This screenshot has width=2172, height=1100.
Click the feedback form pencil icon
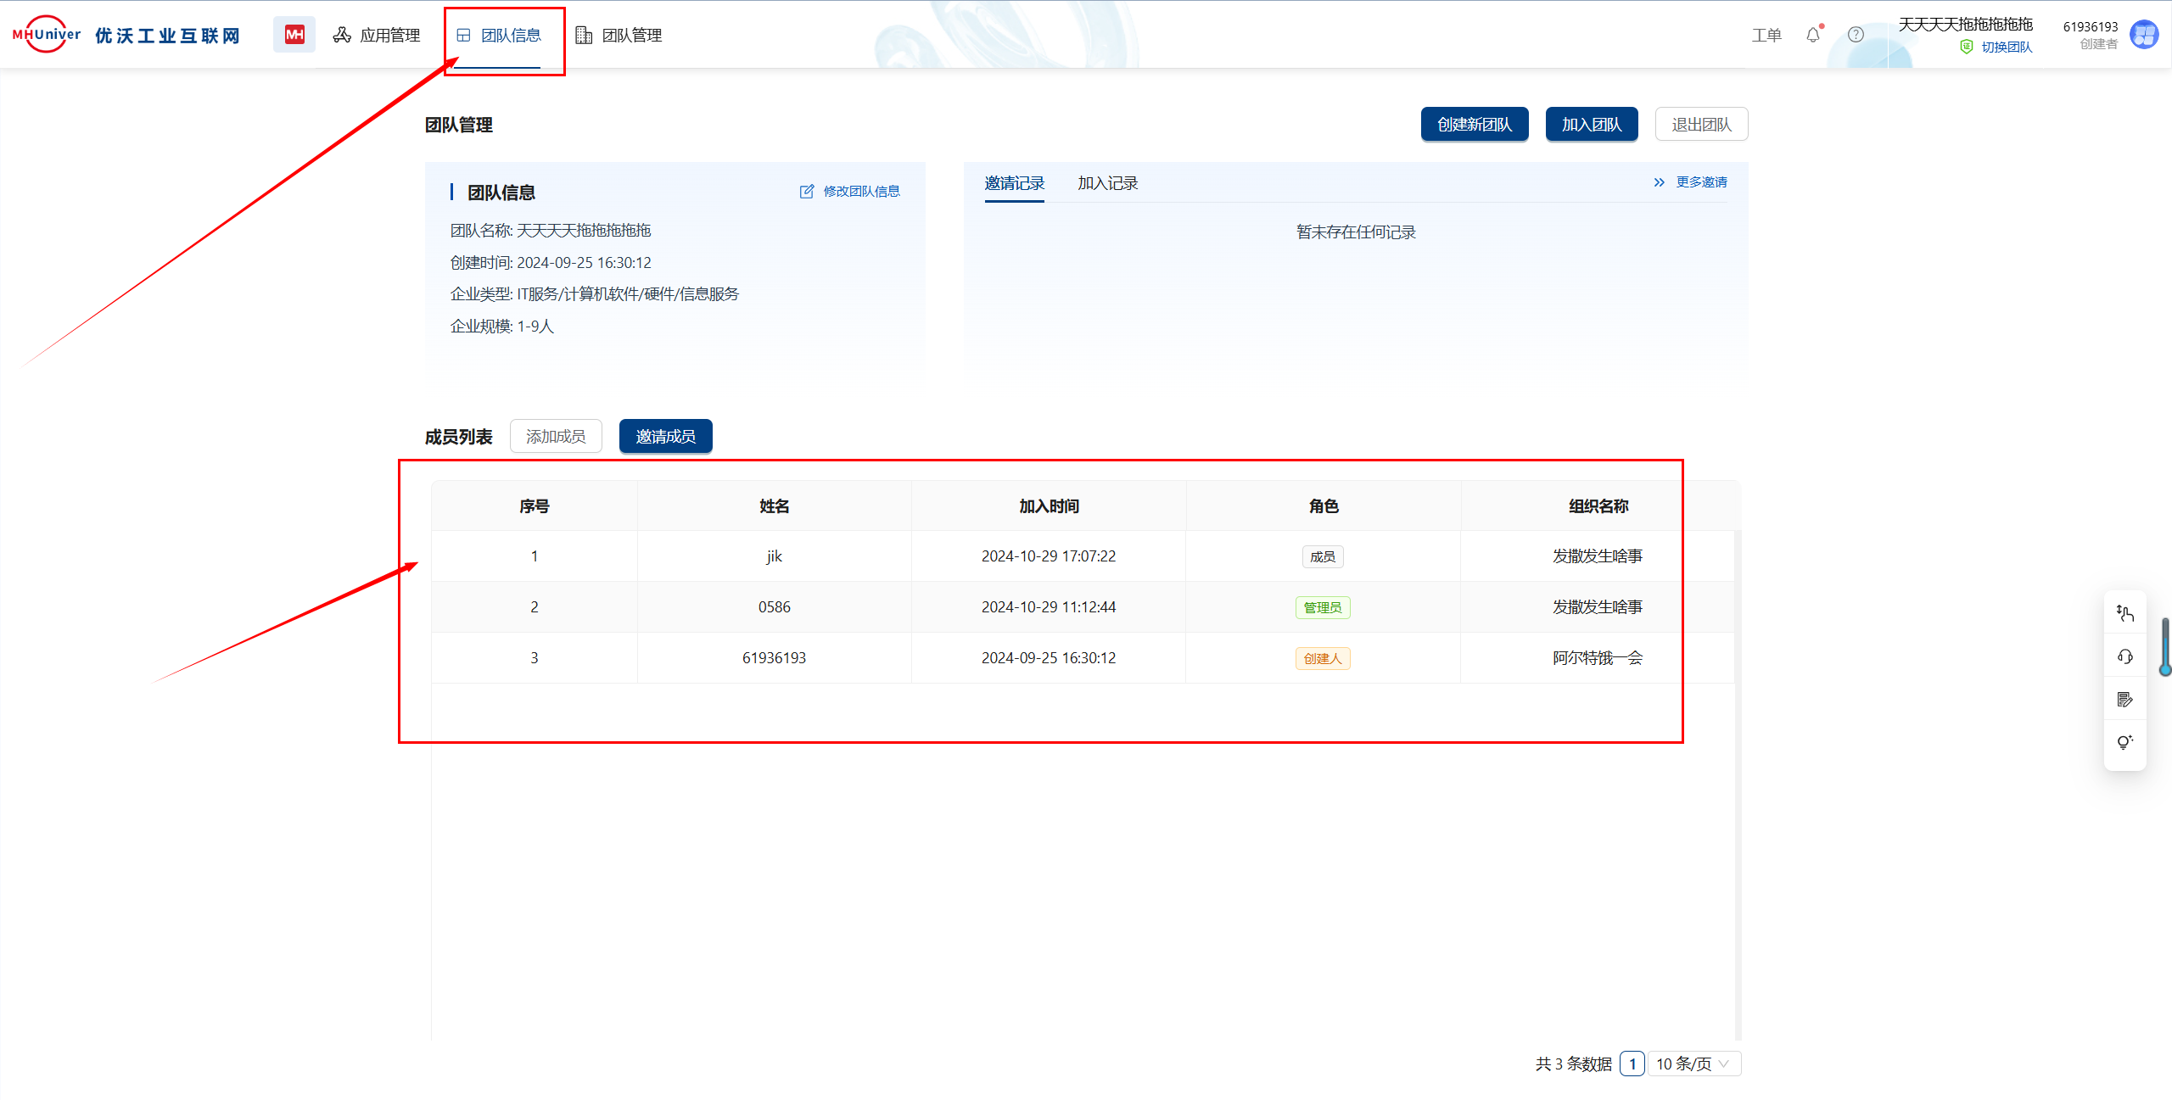click(2124, 700)
